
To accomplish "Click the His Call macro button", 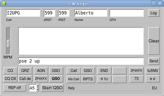I will (74, 79).
